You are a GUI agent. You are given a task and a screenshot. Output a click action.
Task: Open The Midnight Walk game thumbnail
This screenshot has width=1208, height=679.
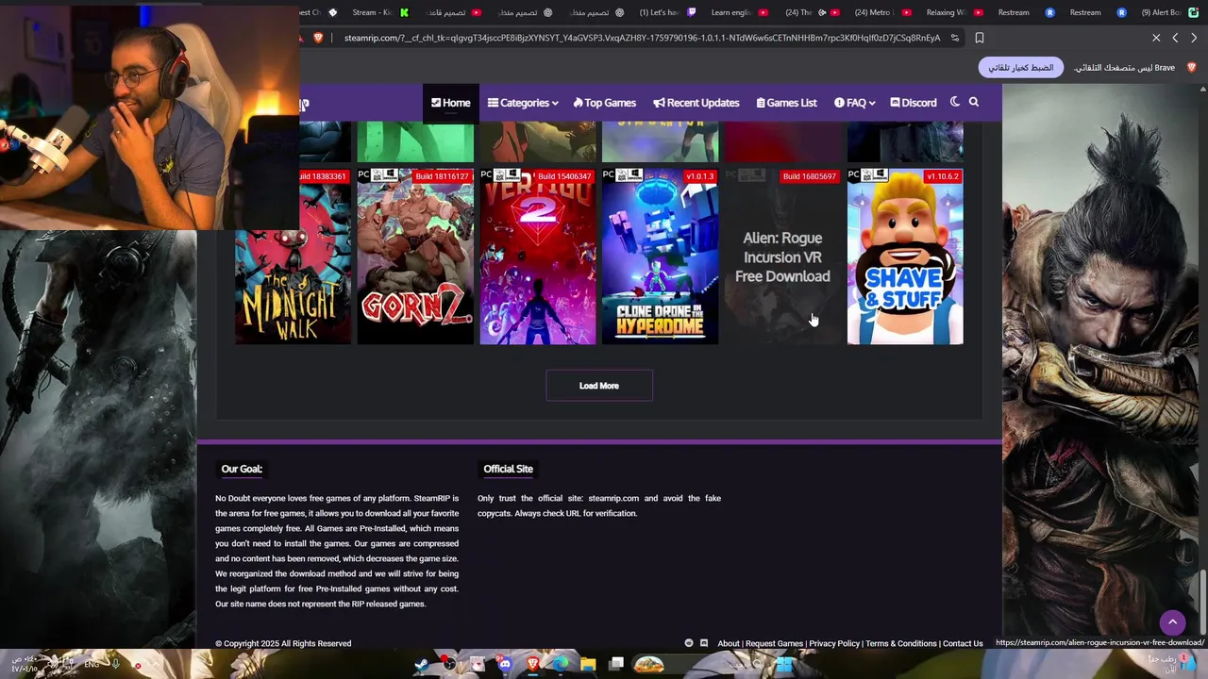click(293, 257)
